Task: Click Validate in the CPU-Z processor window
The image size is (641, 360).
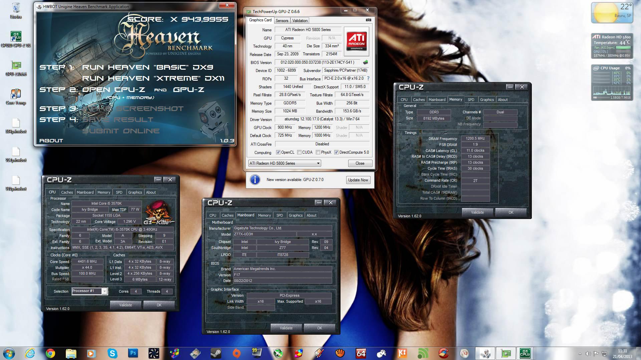Action: coord(126,305)
